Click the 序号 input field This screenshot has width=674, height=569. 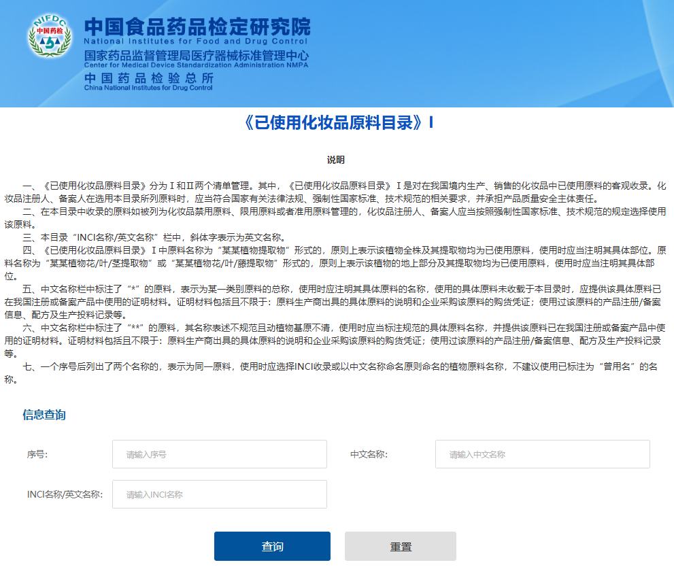[219, 454]
